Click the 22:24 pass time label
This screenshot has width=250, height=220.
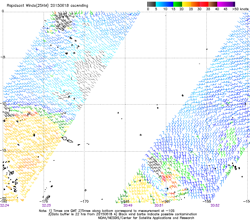(5, 205)
